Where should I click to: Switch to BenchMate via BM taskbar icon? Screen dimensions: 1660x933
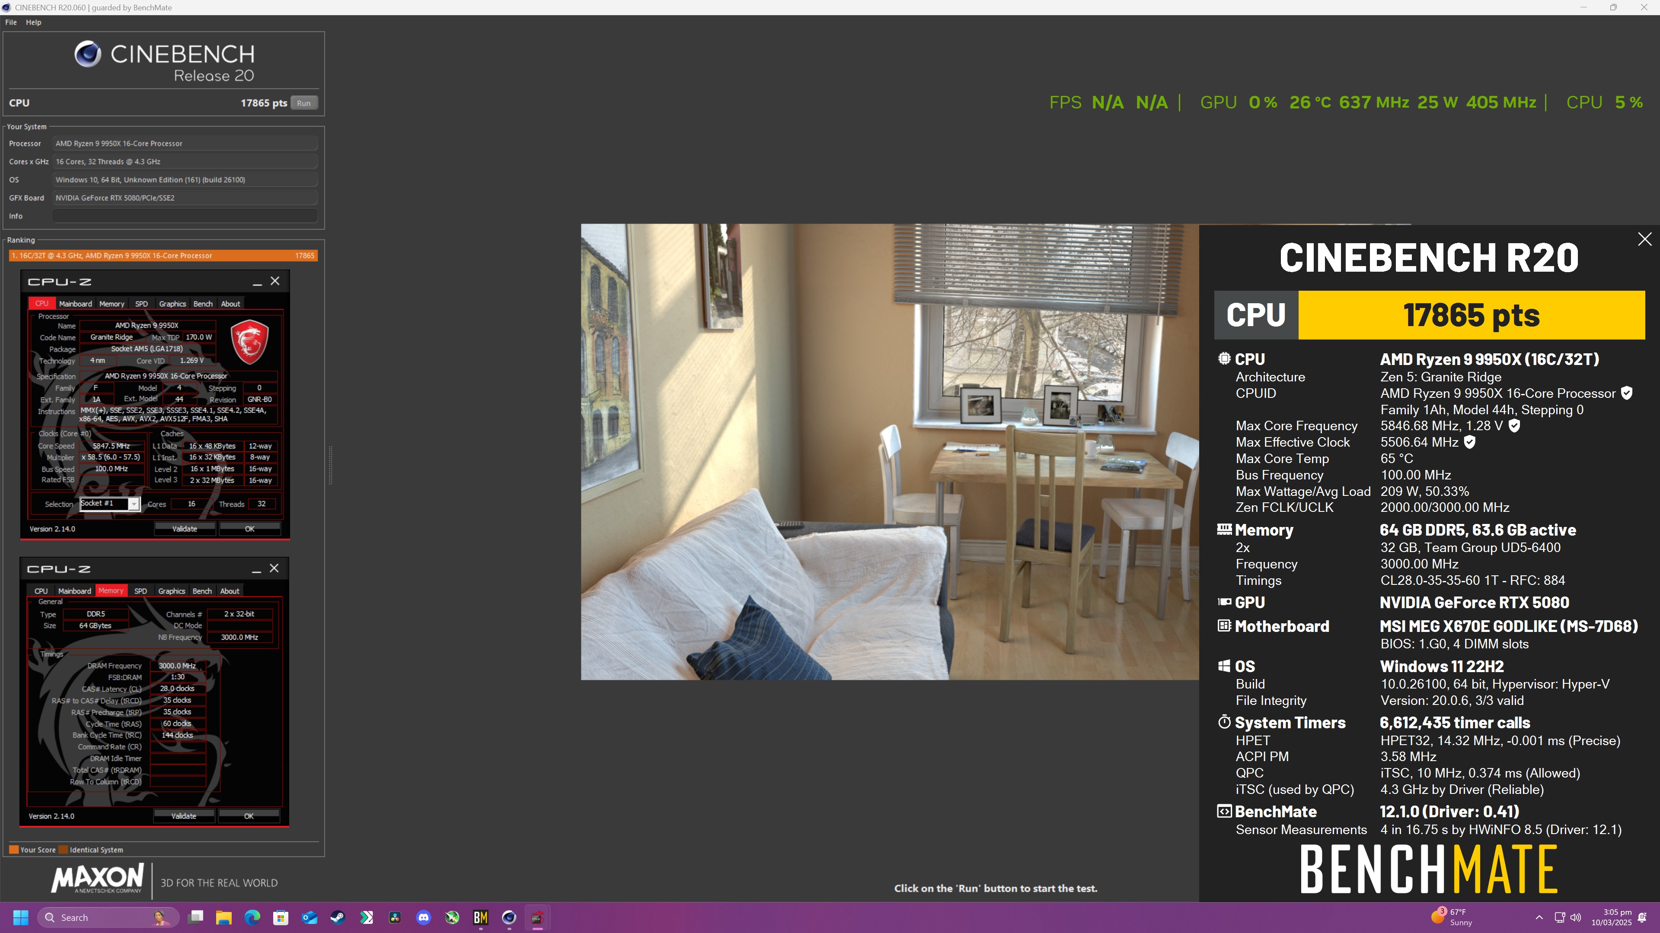coord(481,917)
